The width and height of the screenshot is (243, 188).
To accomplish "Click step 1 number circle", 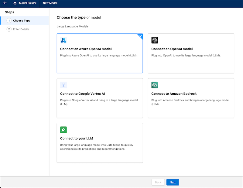I will 9,21.
